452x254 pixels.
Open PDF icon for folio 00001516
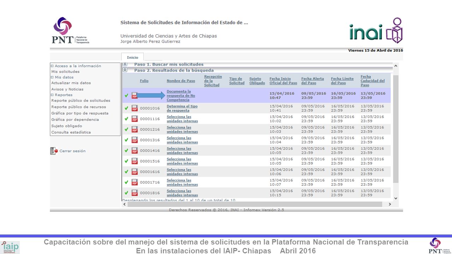click(135, 161)
